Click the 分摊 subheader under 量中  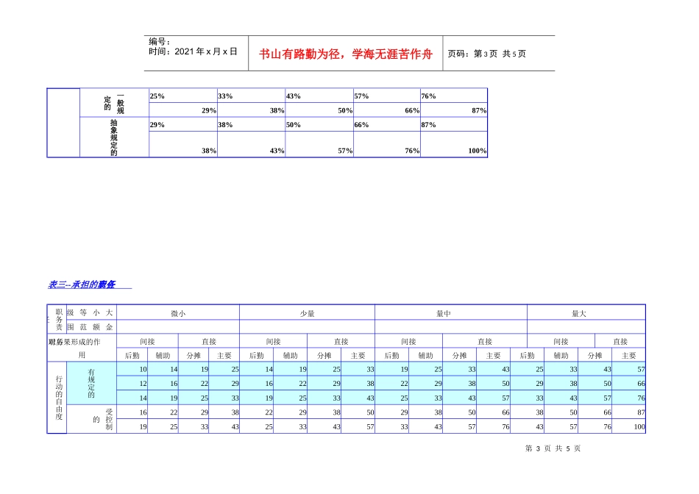pos(459,356)
